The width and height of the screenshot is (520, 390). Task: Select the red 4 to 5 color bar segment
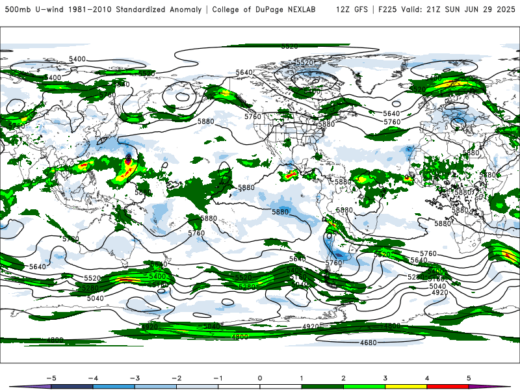448,387
